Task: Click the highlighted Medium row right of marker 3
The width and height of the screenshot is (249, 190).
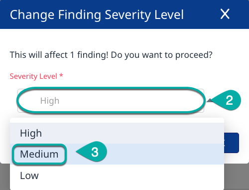Action: [x=165, y=154]
